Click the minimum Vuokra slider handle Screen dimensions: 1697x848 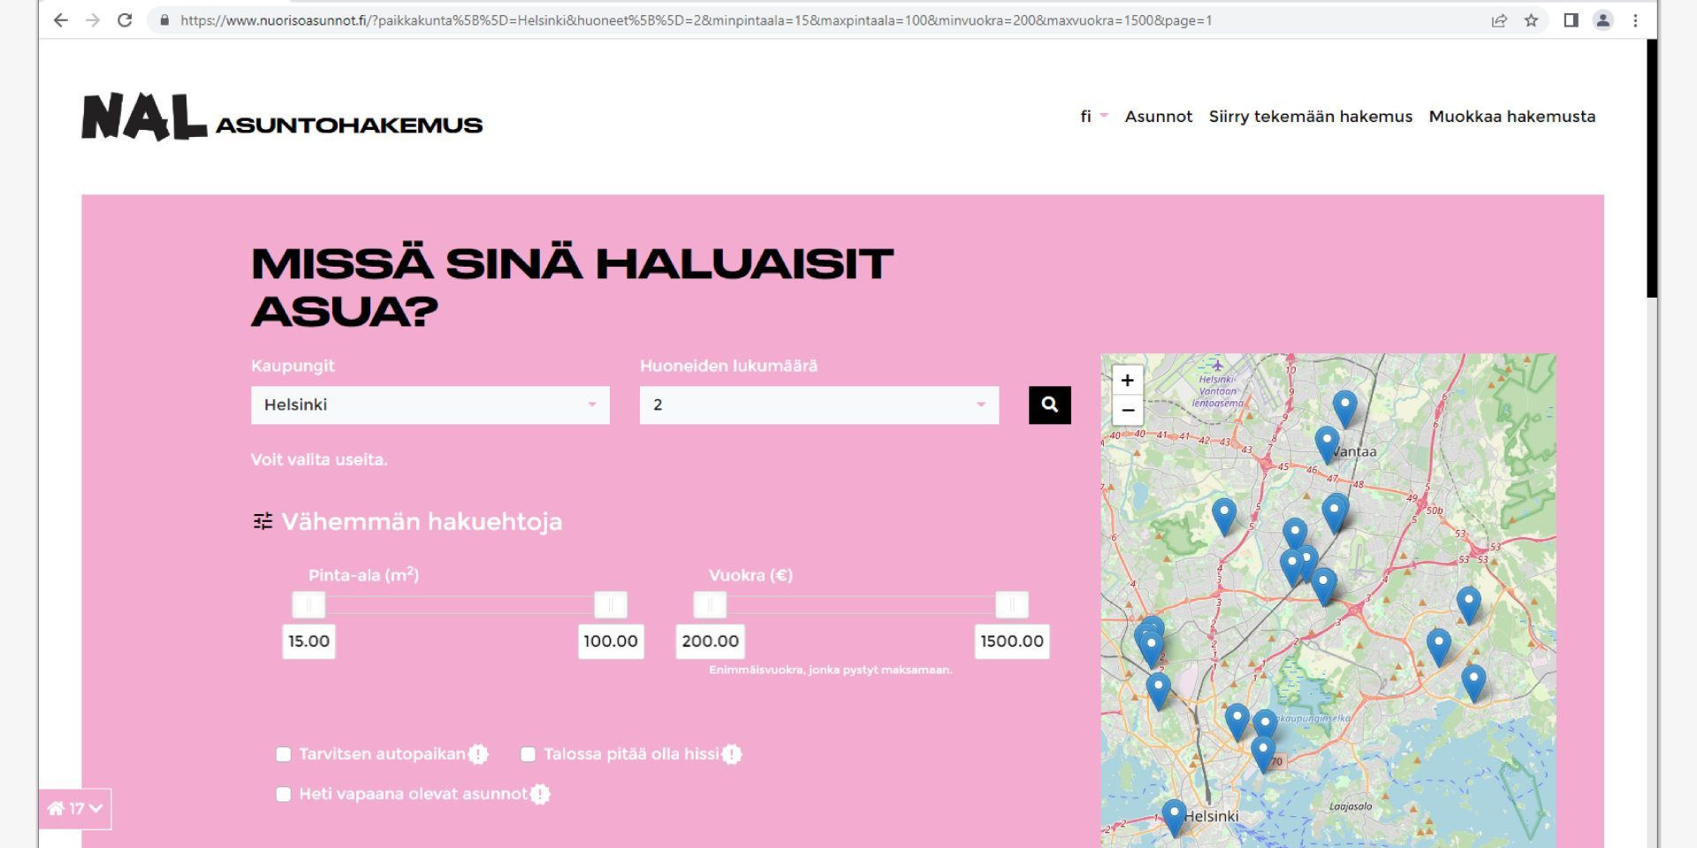[x=710, y=605]
